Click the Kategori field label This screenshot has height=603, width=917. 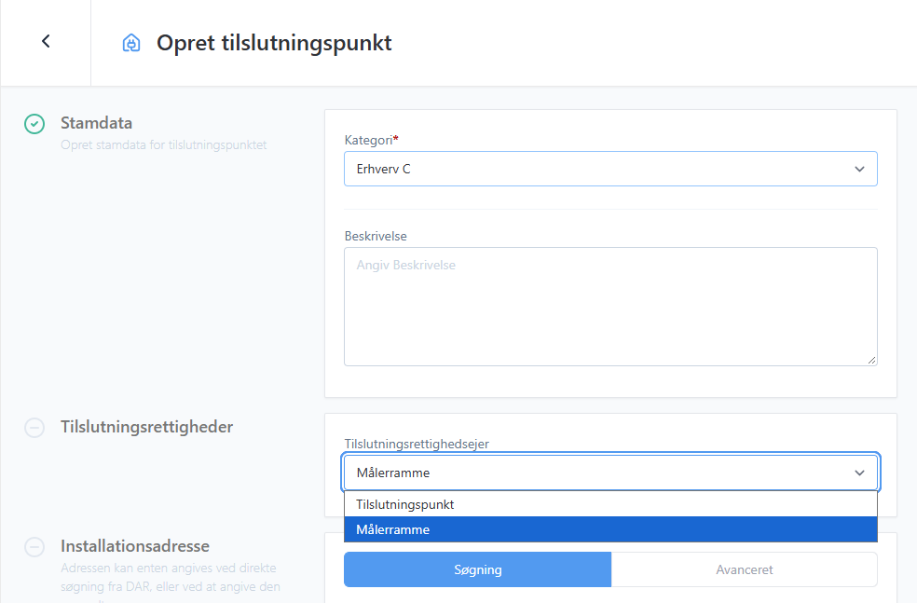pos(371,140)
